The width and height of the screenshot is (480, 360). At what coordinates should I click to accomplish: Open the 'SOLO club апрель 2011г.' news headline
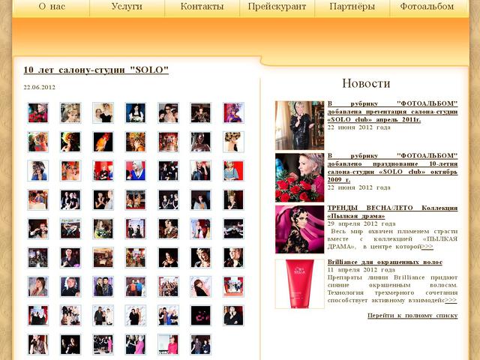pyautogui.click(x=392, y=112)
